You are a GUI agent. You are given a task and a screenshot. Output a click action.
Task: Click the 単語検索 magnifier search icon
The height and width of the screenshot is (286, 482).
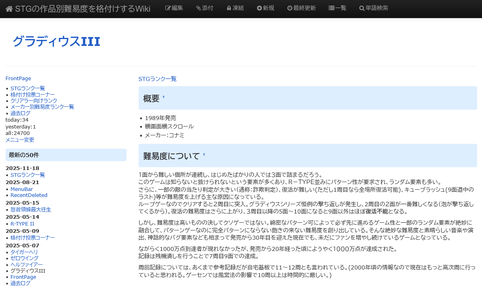pos(361,8)
